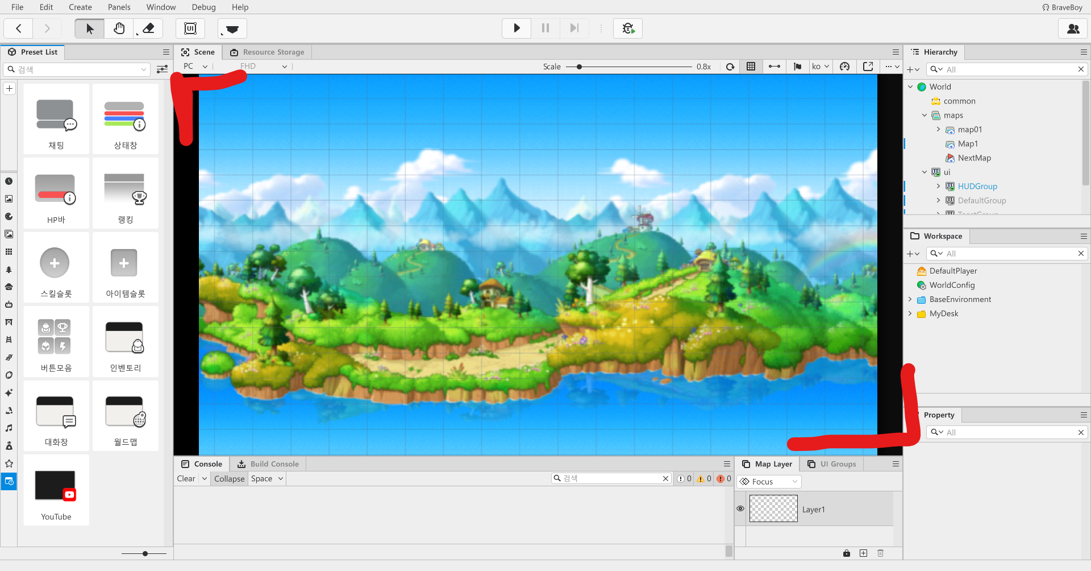Click the Clear console button
The height and width of the screenshot is (571, 1091).
[186, 479]
